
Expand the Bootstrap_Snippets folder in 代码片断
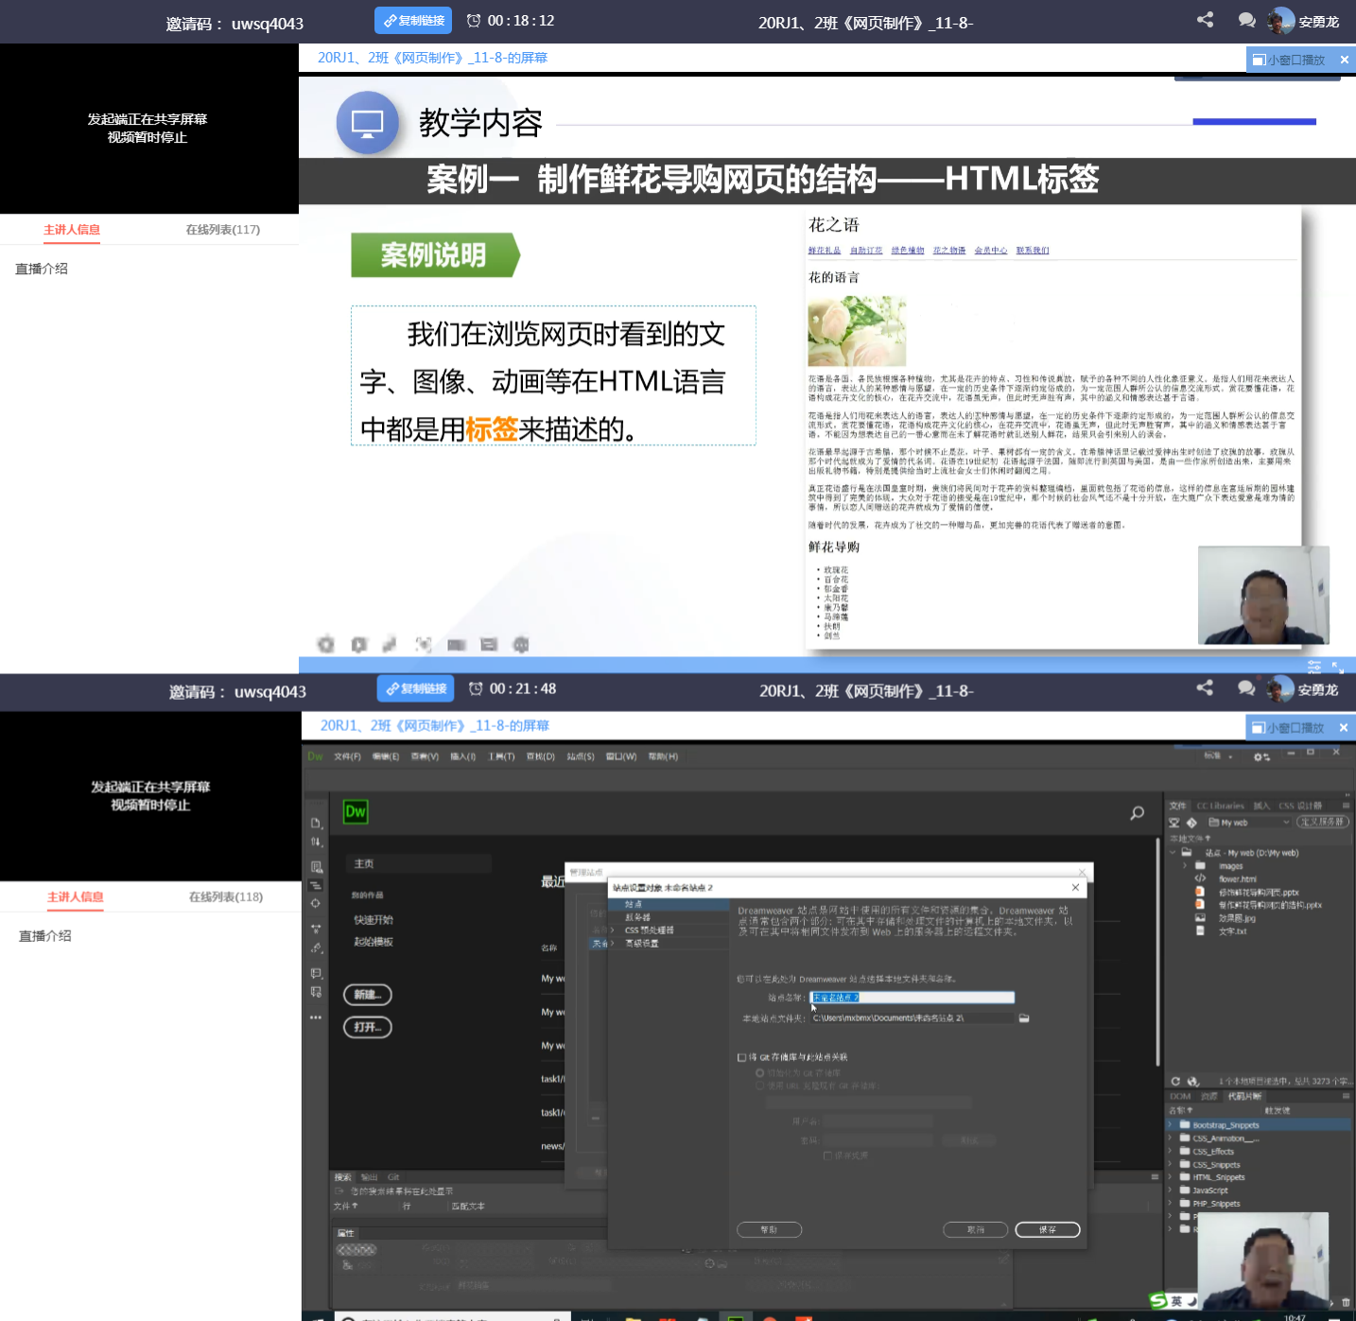point(1170,1125)
